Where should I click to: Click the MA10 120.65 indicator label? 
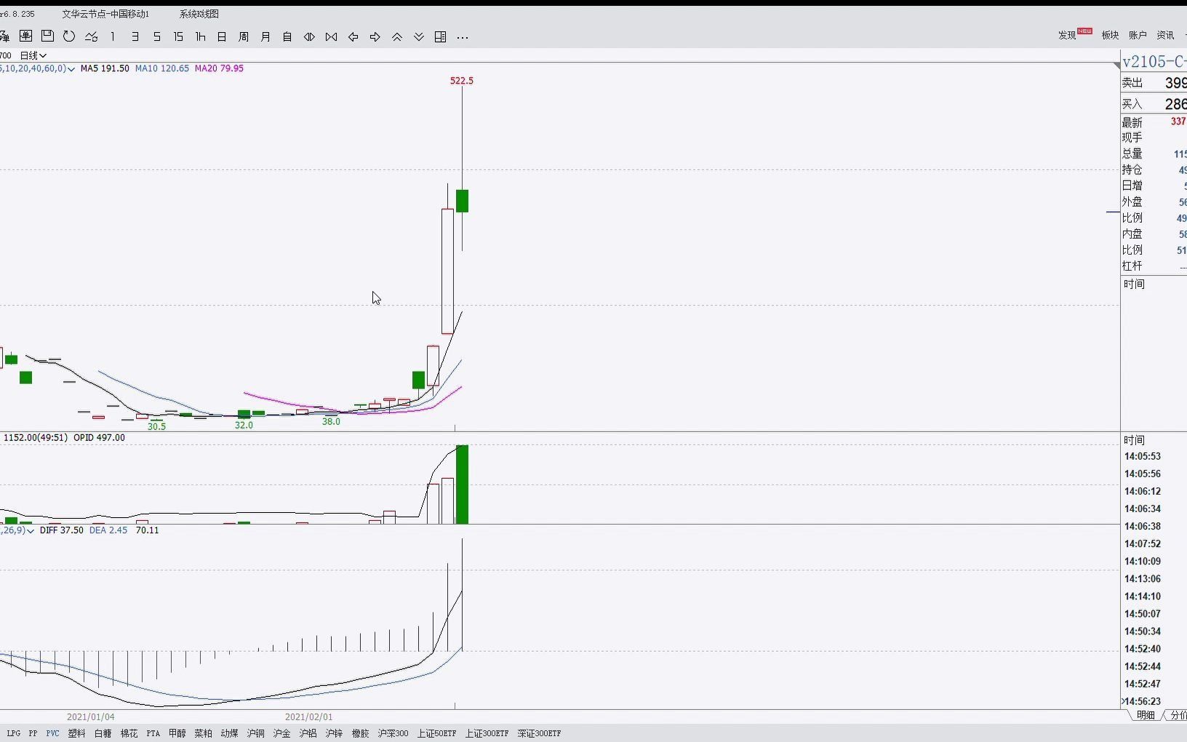162,68
